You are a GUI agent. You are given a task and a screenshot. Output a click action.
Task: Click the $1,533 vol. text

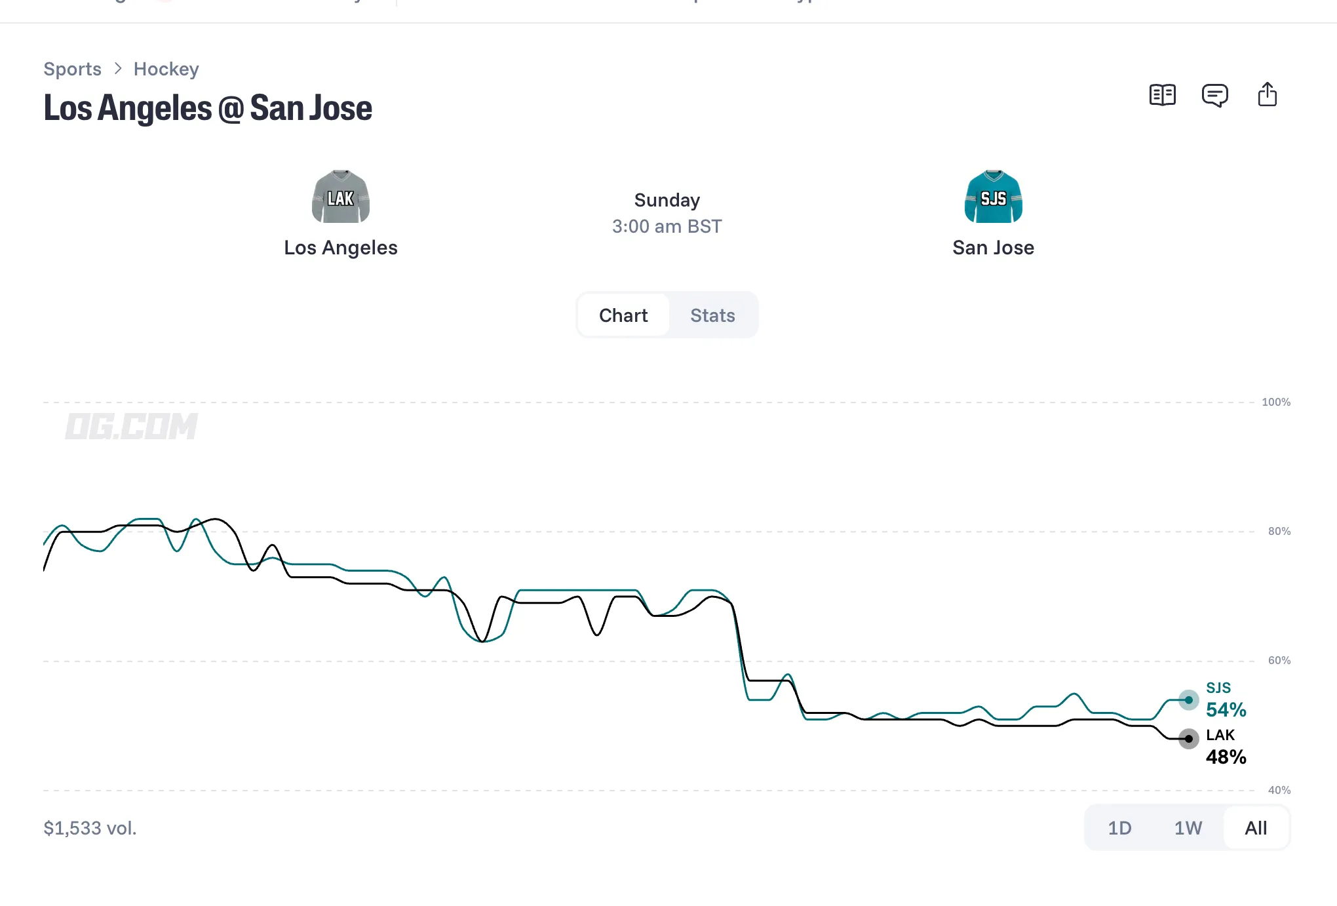[x=90, y=829]
